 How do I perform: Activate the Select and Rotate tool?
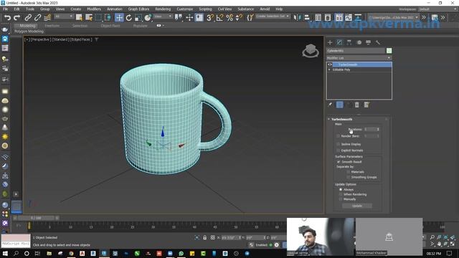[x=129, y=18]
